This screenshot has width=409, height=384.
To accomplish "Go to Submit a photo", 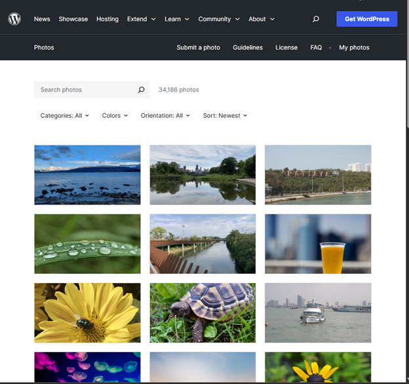I will [198, 47].
